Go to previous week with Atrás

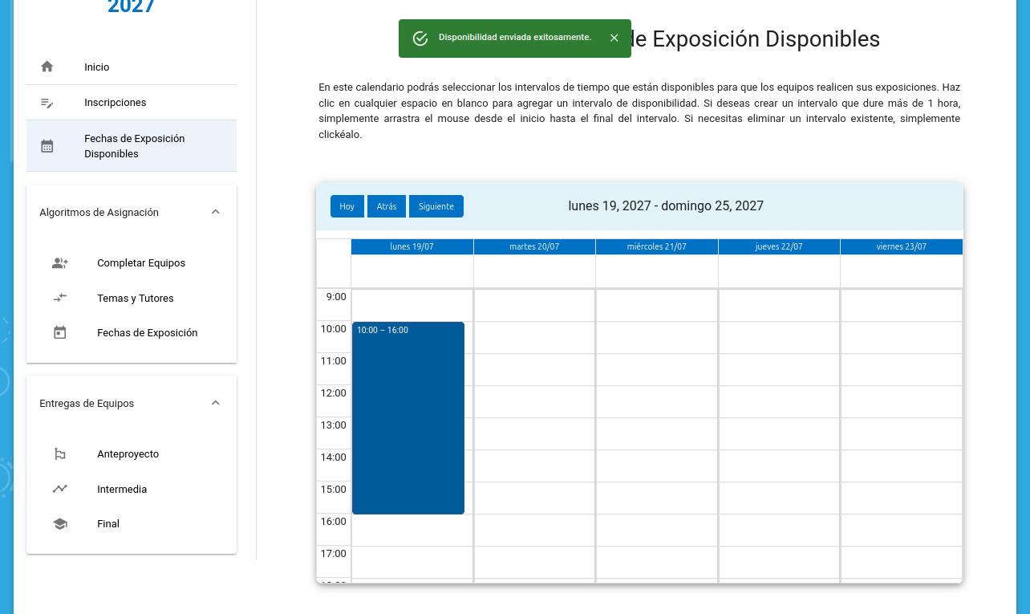pyautogui.click(x=387, y=206)
